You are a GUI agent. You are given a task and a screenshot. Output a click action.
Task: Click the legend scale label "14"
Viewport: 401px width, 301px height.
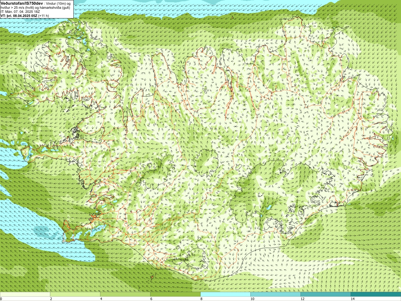pos(352,299)
